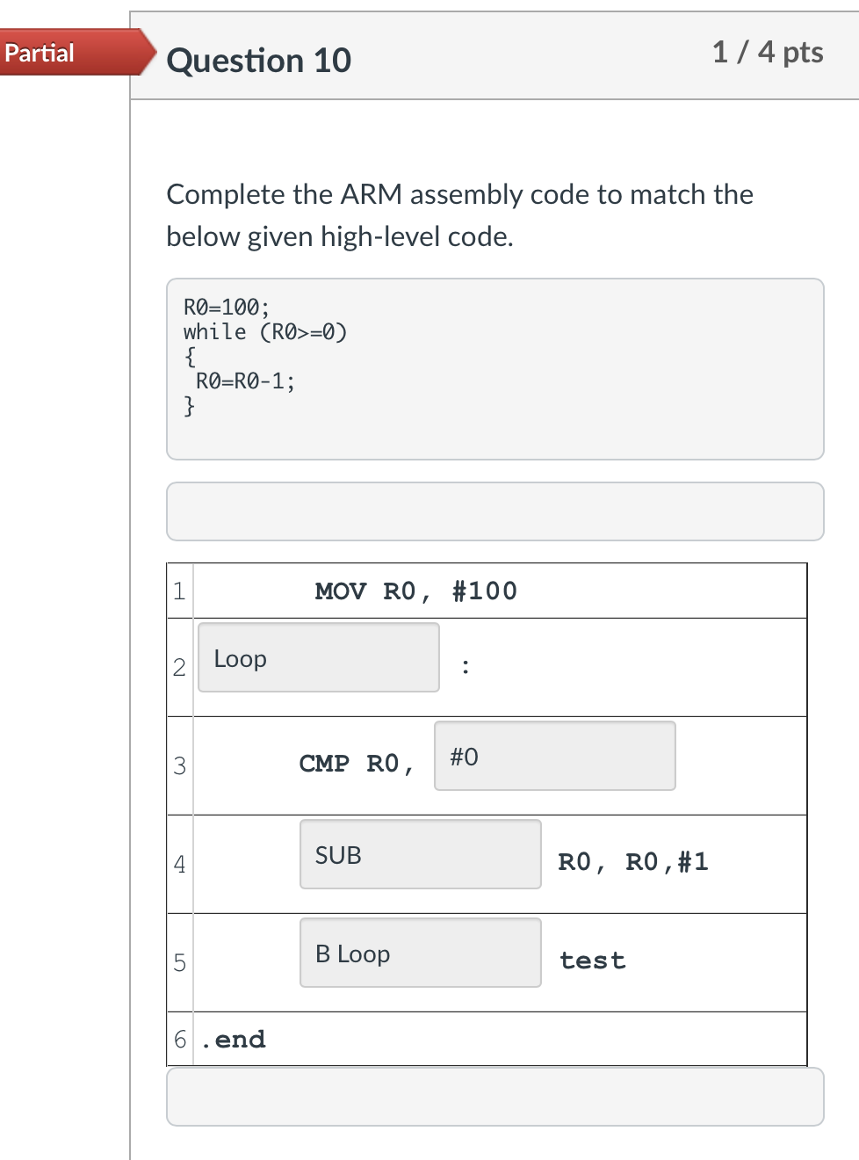Select the "while (R0>=0)" code line
This screenshot has width=859, height=1160.
(264, 332)
